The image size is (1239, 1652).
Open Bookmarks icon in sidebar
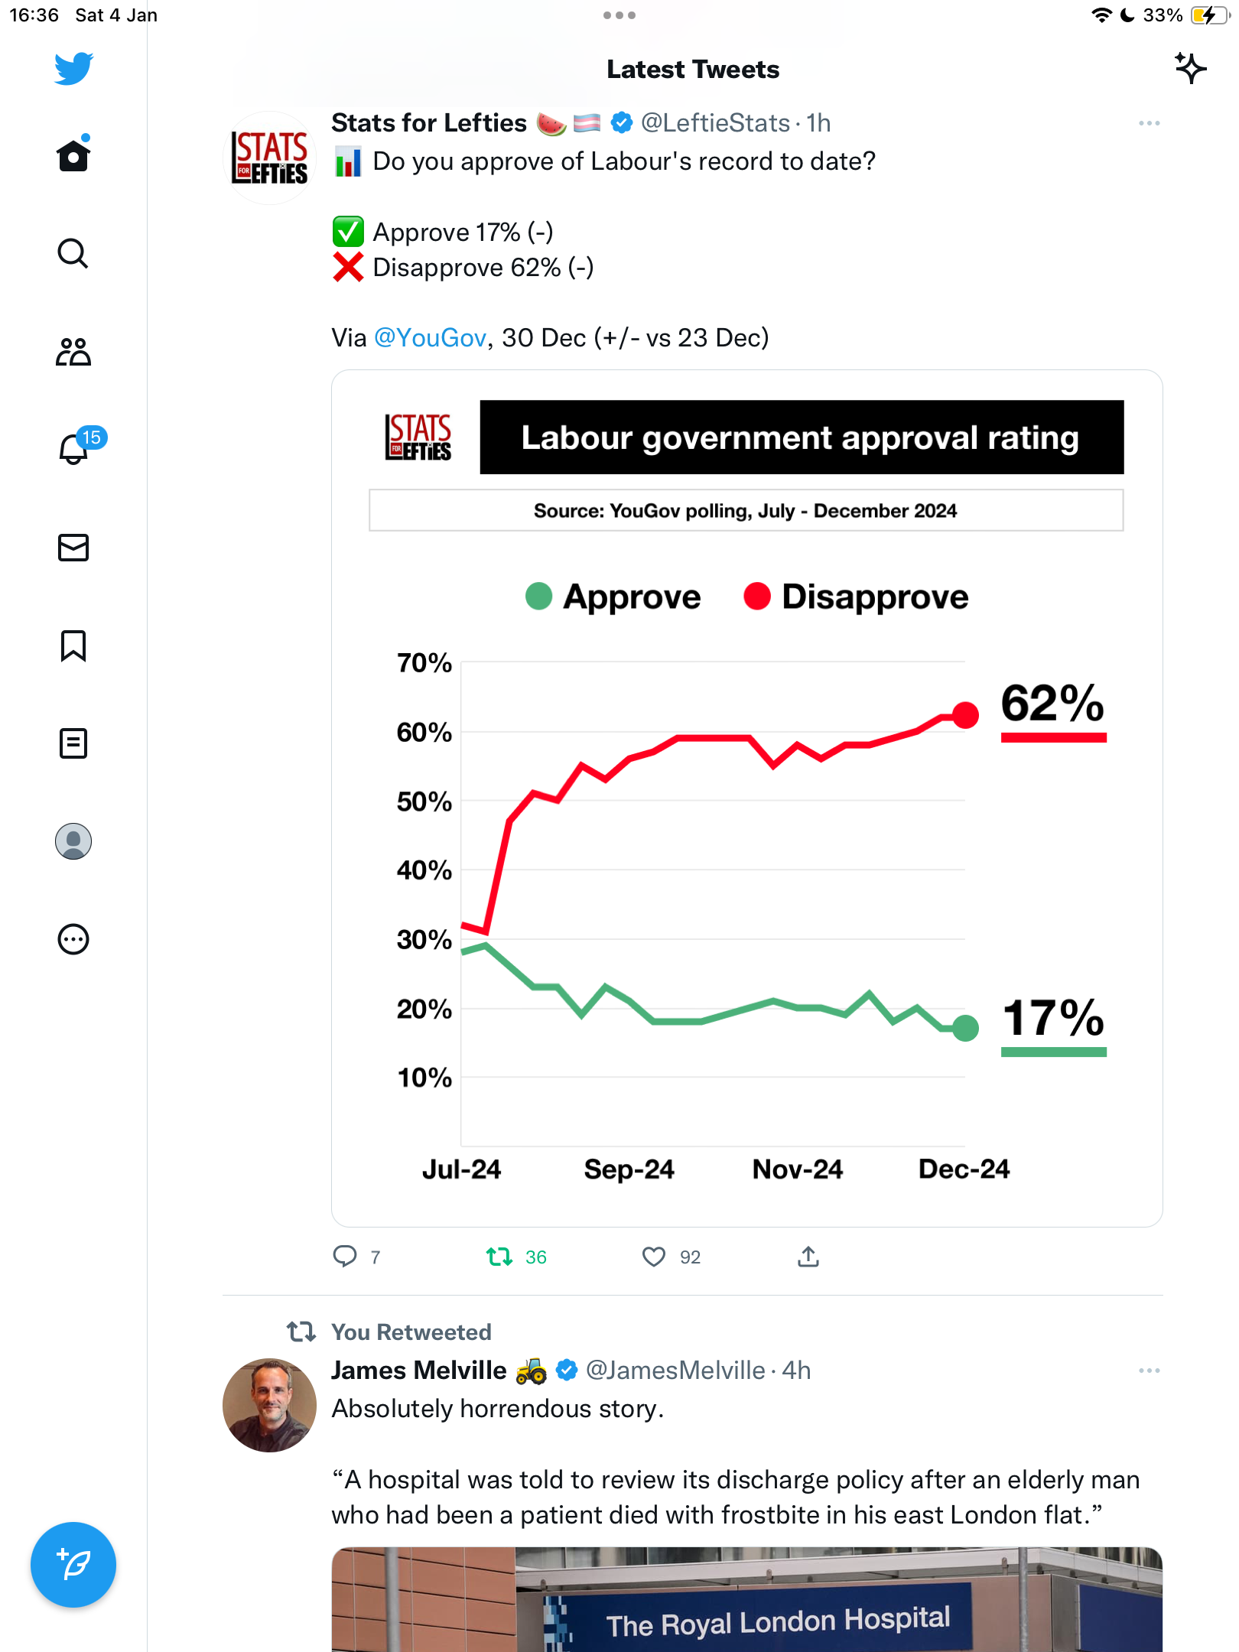tap(73, 646)
